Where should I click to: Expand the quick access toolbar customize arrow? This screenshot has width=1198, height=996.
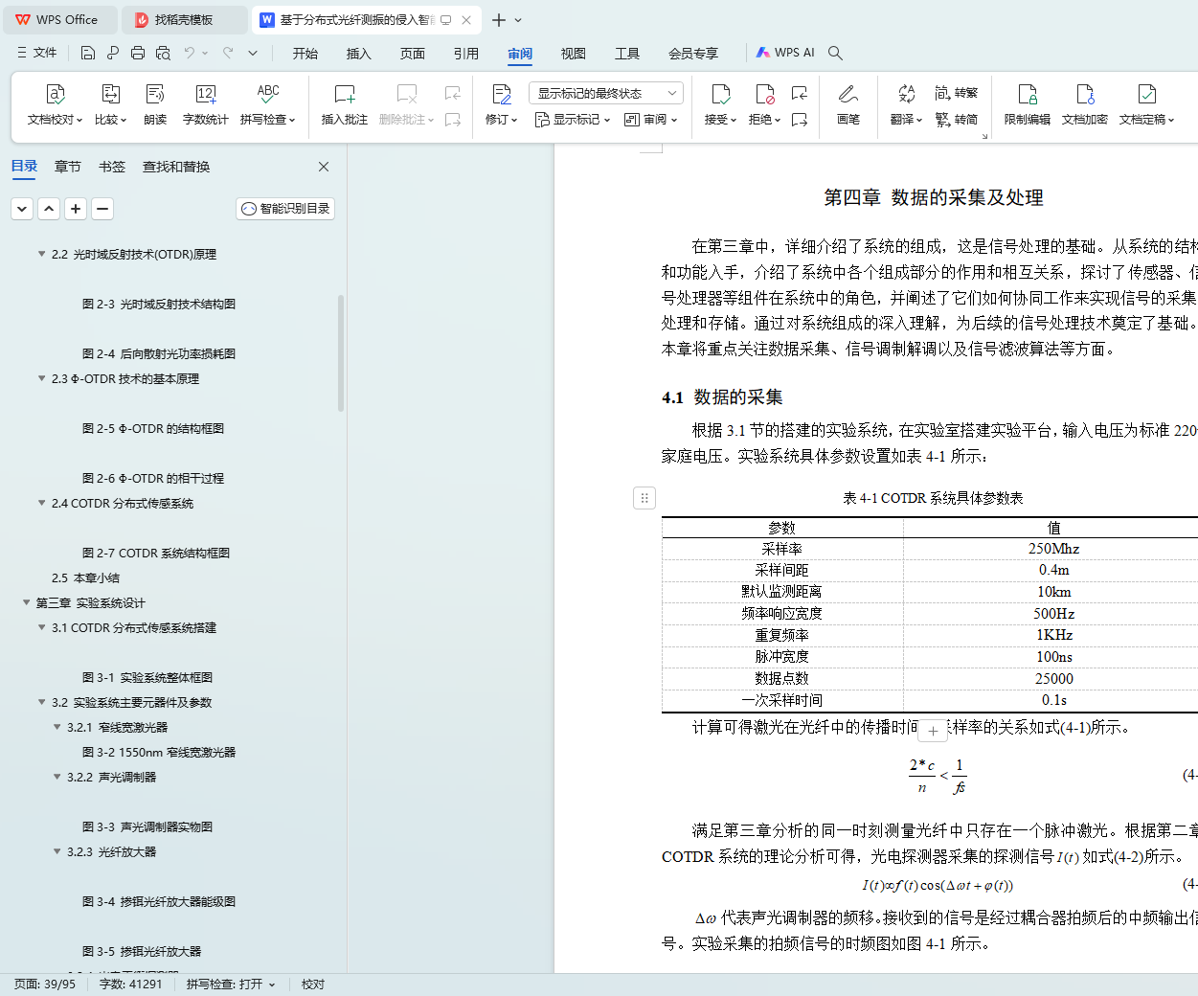253,53
